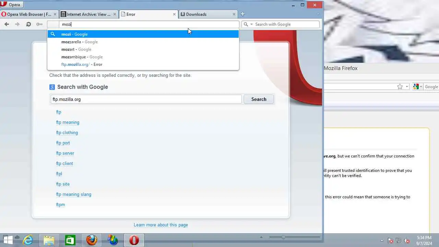The image size is (439, 247).
Task: Open Firefox address bar history dropdown
Action: click(407, 87)
